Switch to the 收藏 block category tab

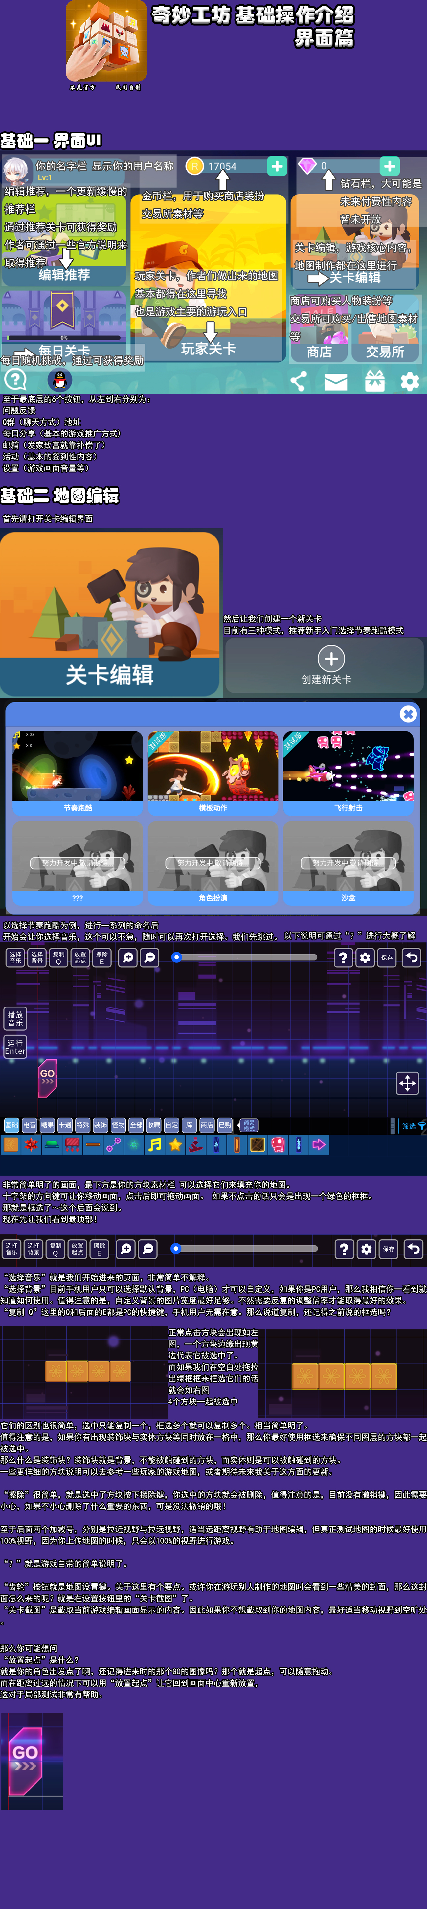click(x=154, y=1125)
